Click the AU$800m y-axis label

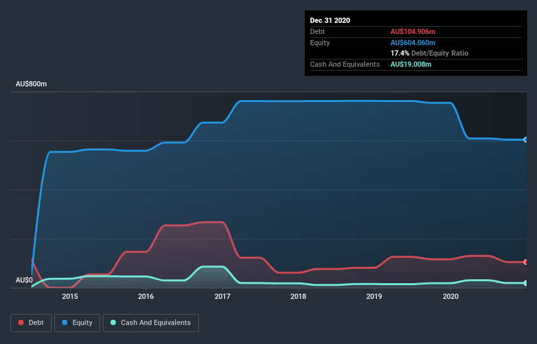tap(31, 84)
